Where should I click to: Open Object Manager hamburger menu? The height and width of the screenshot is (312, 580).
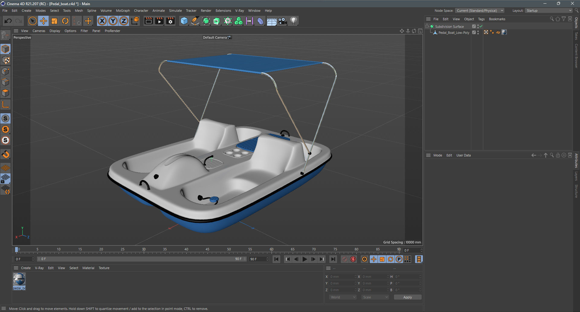(428, 19)
